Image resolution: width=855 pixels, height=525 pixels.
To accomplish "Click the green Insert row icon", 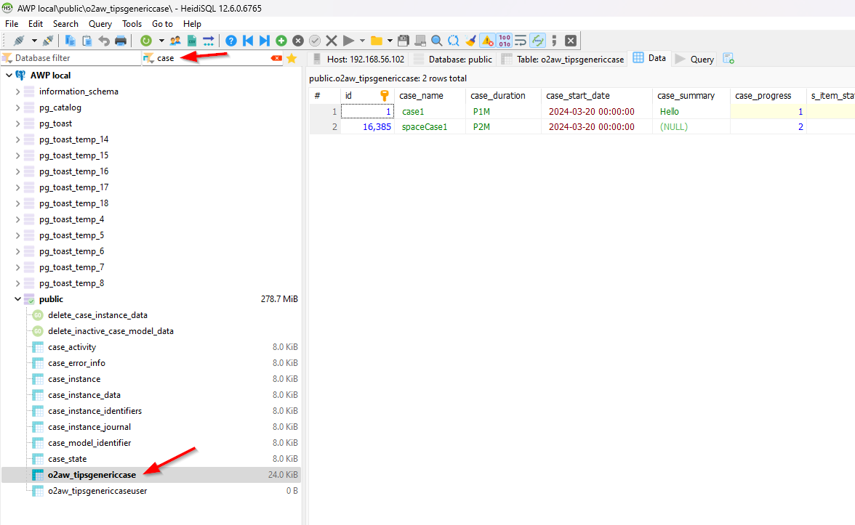I will pyautogui.click(x=281, y=41).
